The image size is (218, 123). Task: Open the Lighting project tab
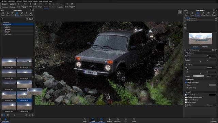tap(203, 14)
